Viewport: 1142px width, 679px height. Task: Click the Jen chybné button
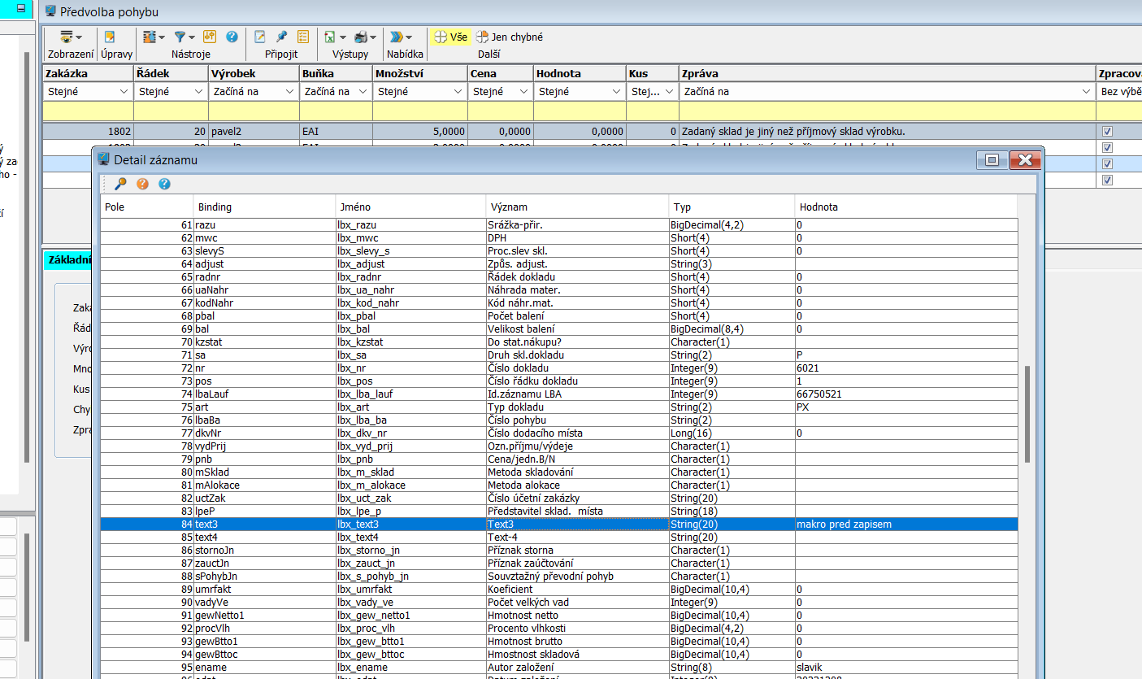510,37
